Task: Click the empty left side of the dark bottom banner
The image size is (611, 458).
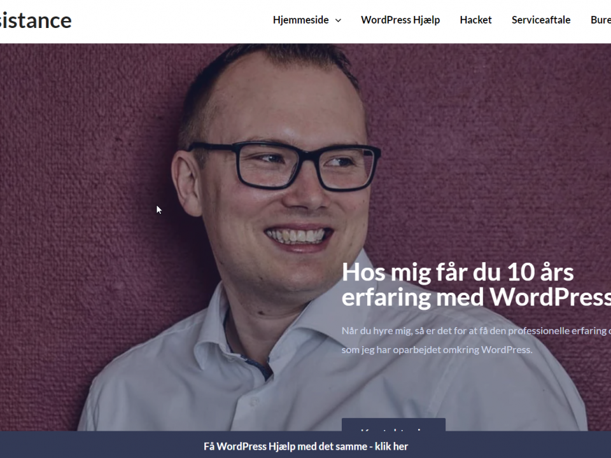Action: point(97,445)
